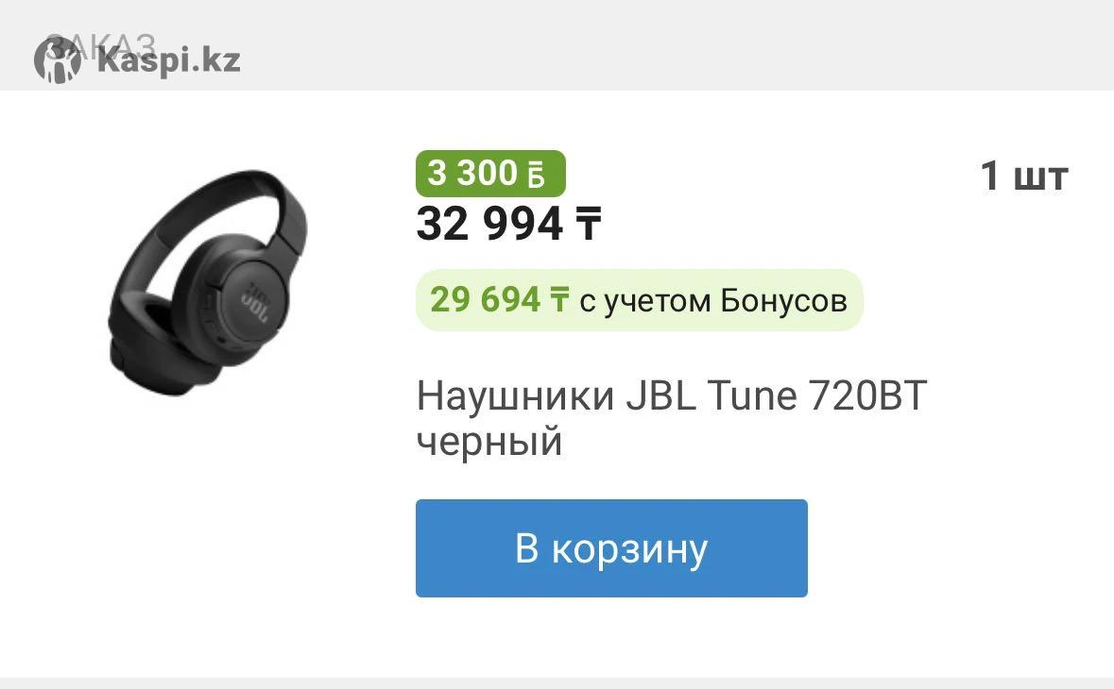Viewport: 1114px width, 689px height.
Task: Click the green tenge symbol in bonus pill
Action: point(559,299)
